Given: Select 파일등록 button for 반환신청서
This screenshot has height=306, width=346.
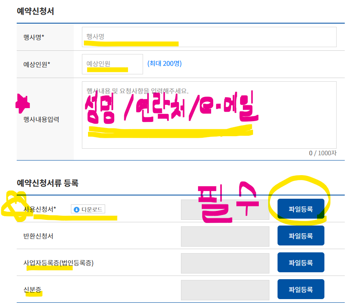Looking at the screenshot, I should pos(301,236).
